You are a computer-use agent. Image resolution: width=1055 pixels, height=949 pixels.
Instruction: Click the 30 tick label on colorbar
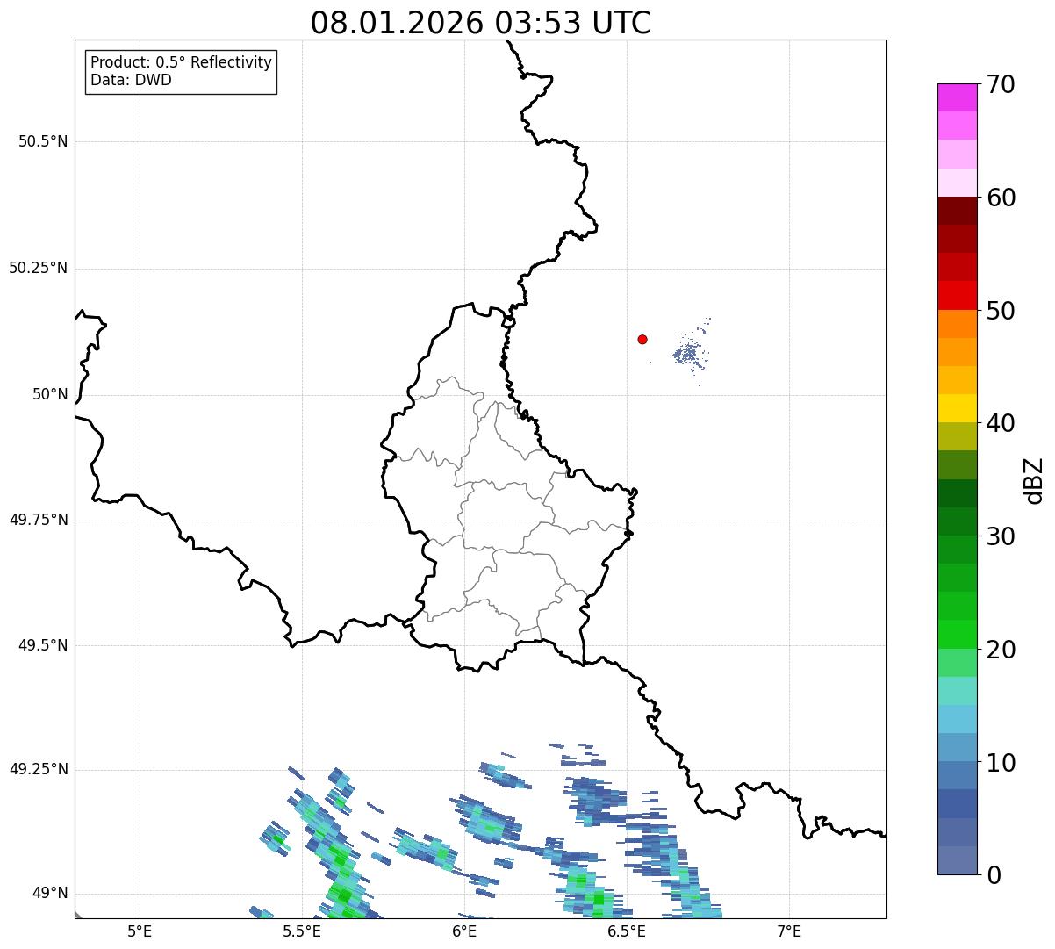[x=1001, y=536]
